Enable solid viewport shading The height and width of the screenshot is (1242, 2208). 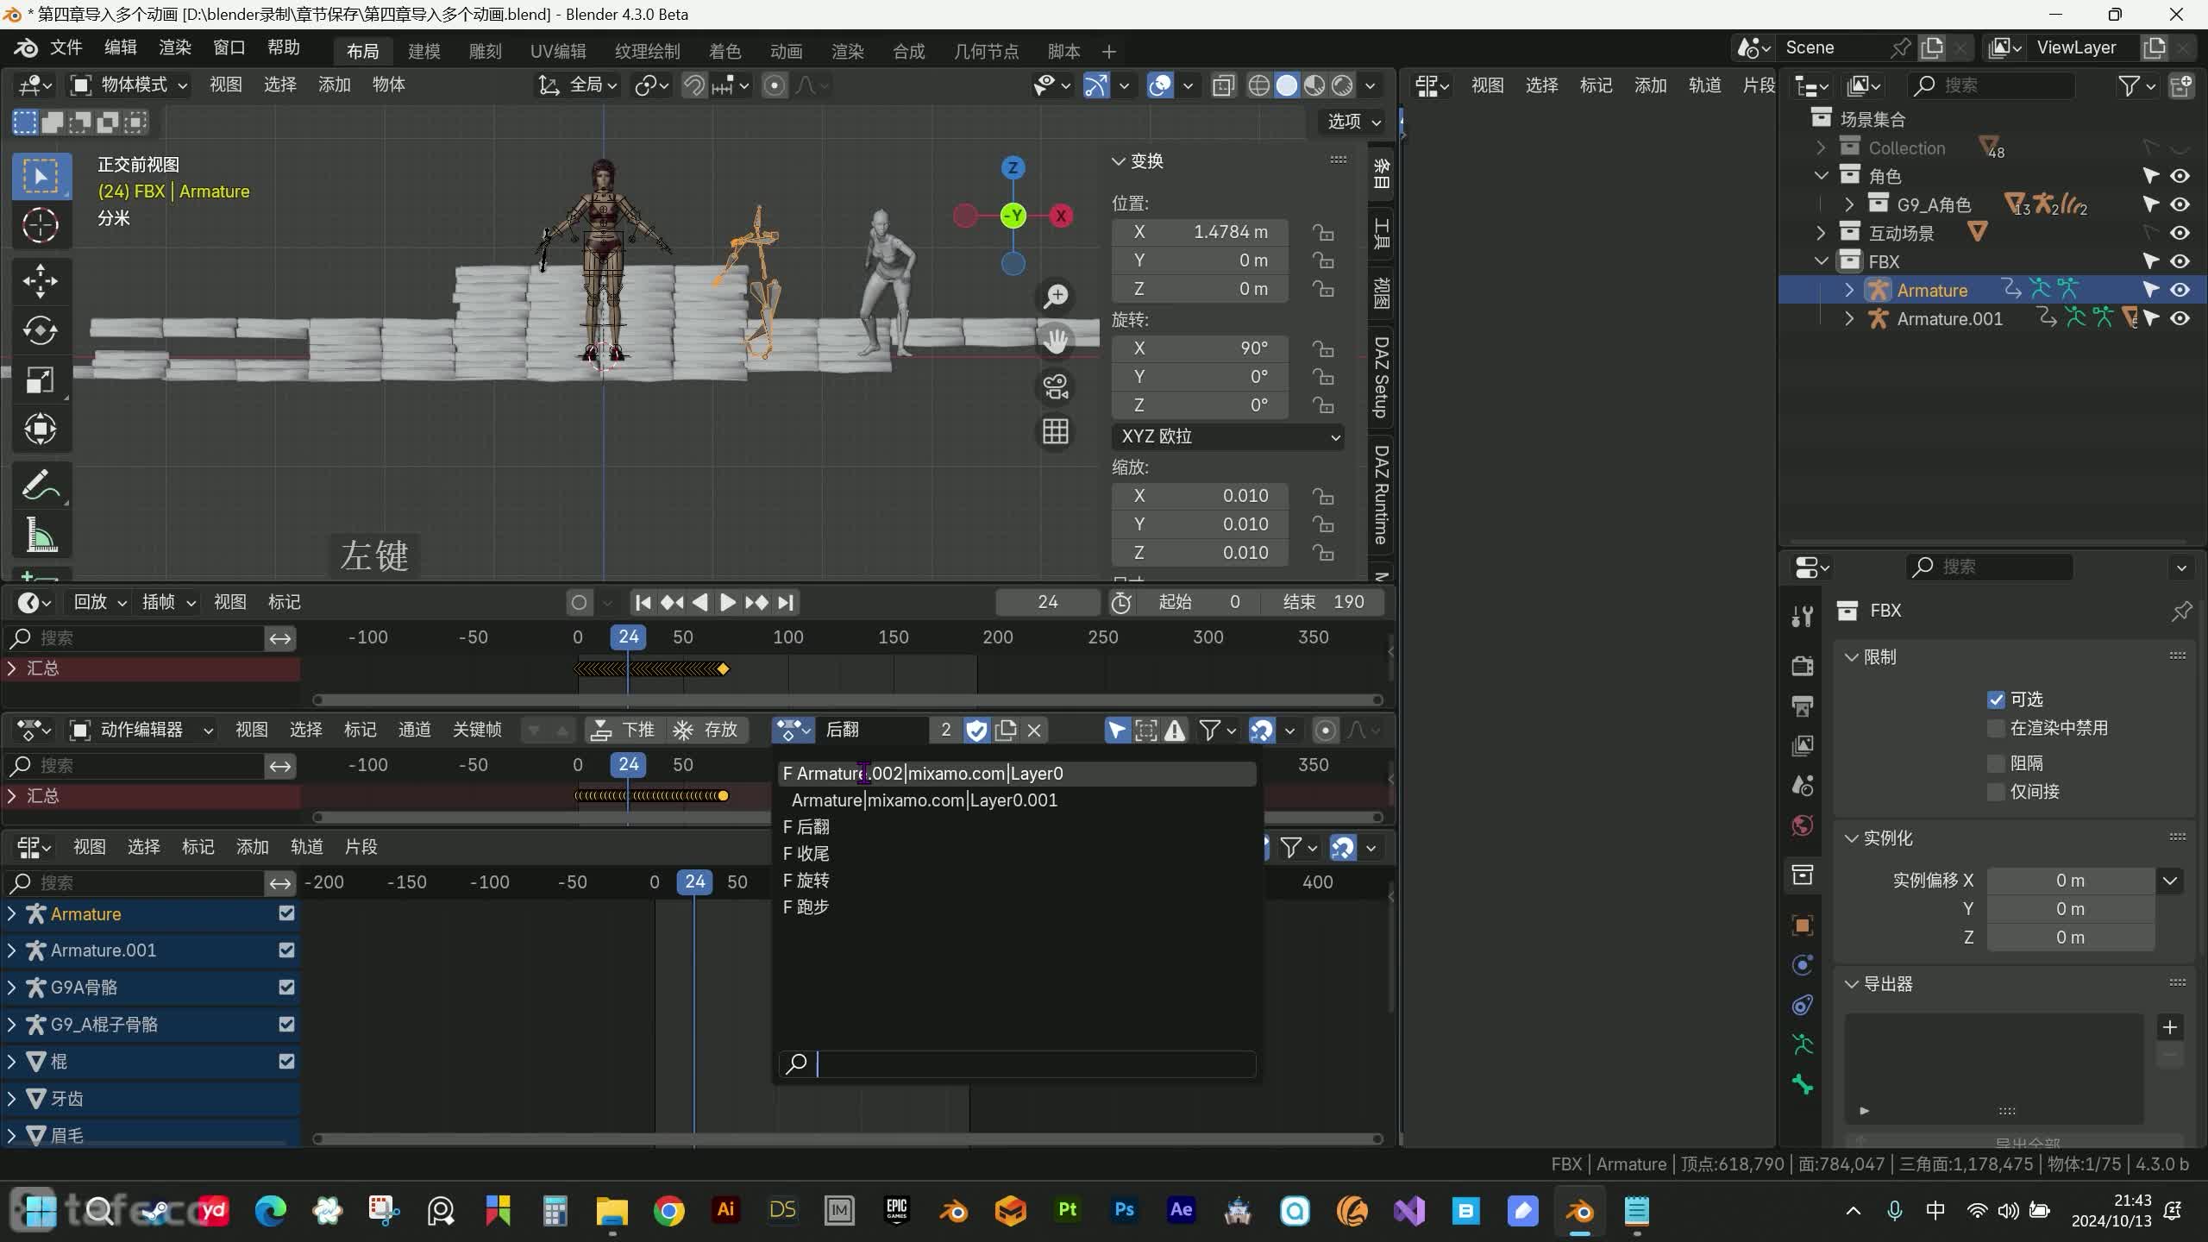[1286, 85]
